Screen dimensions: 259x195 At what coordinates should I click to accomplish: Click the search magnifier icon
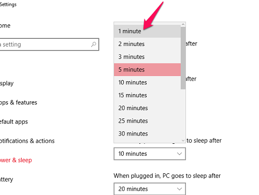pyautogui.click(x=93, y=44)
